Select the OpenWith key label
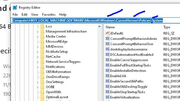The width and height of the screenshot is (180, 101). coord(53,92)
